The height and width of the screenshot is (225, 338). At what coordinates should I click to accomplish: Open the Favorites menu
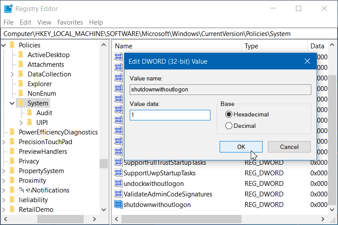click(70, 22)
